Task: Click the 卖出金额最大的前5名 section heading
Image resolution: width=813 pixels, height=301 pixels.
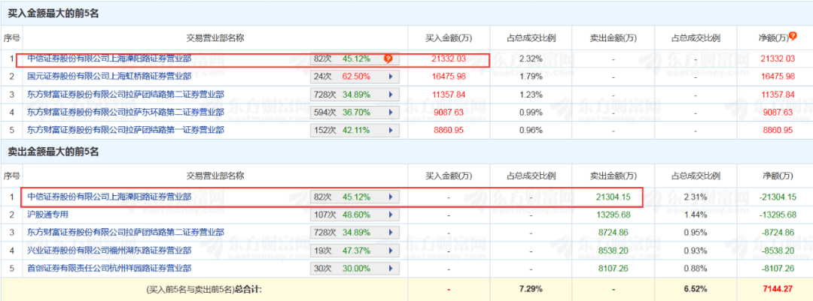Action: pos(53,152)
